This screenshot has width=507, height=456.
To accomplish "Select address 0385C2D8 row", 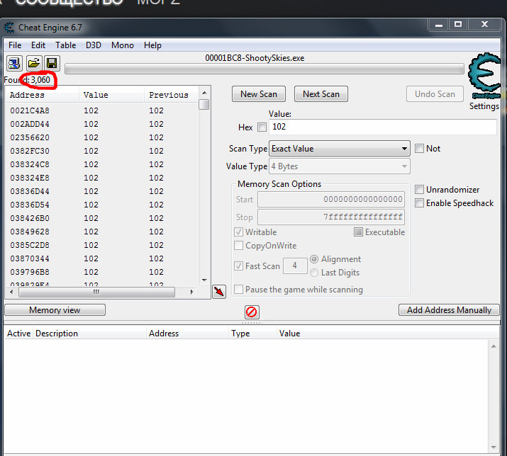I will click(101, 246).
